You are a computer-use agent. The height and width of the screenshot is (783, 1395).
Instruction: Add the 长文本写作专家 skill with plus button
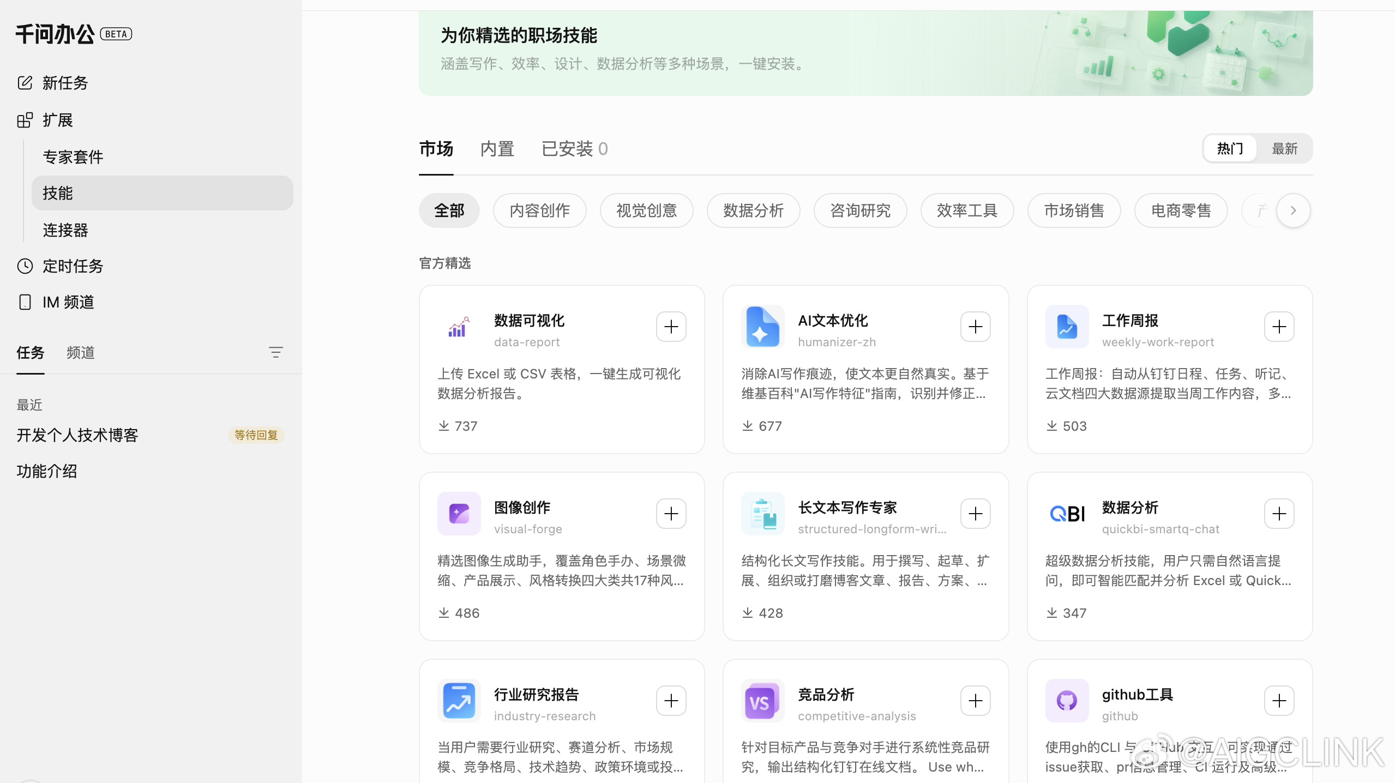[975, 514]
